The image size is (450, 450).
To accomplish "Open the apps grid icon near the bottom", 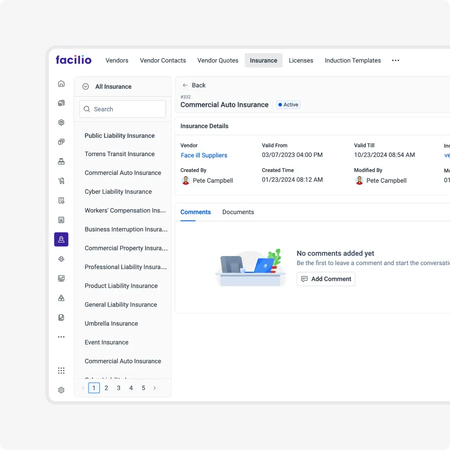I will pos(61,370).
